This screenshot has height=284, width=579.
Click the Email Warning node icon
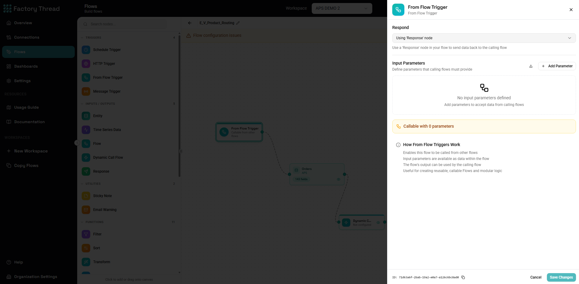click(86, 210)
